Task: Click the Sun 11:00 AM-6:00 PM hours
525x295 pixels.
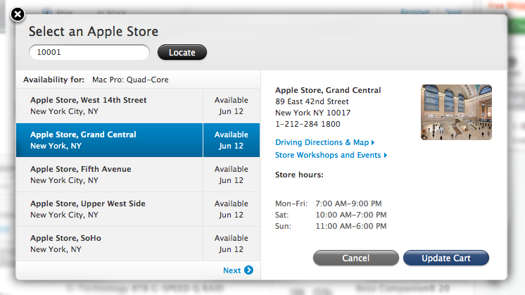Action: point(331,226)
